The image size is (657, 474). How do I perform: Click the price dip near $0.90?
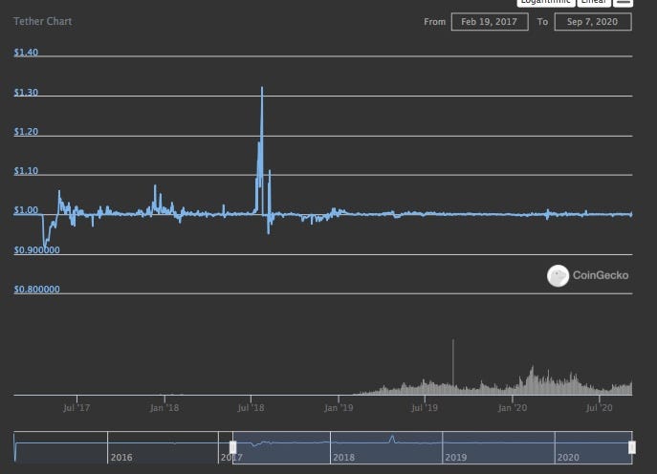click(44, 246)
